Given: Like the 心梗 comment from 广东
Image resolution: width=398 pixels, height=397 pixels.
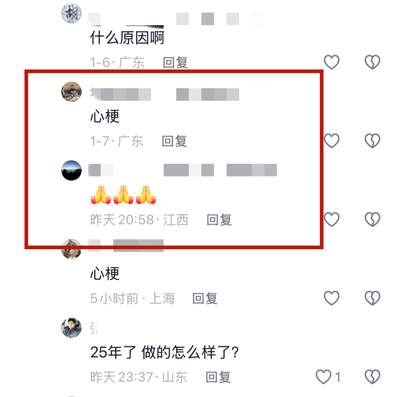Looking at the screenshot, I should coord(332,141).
